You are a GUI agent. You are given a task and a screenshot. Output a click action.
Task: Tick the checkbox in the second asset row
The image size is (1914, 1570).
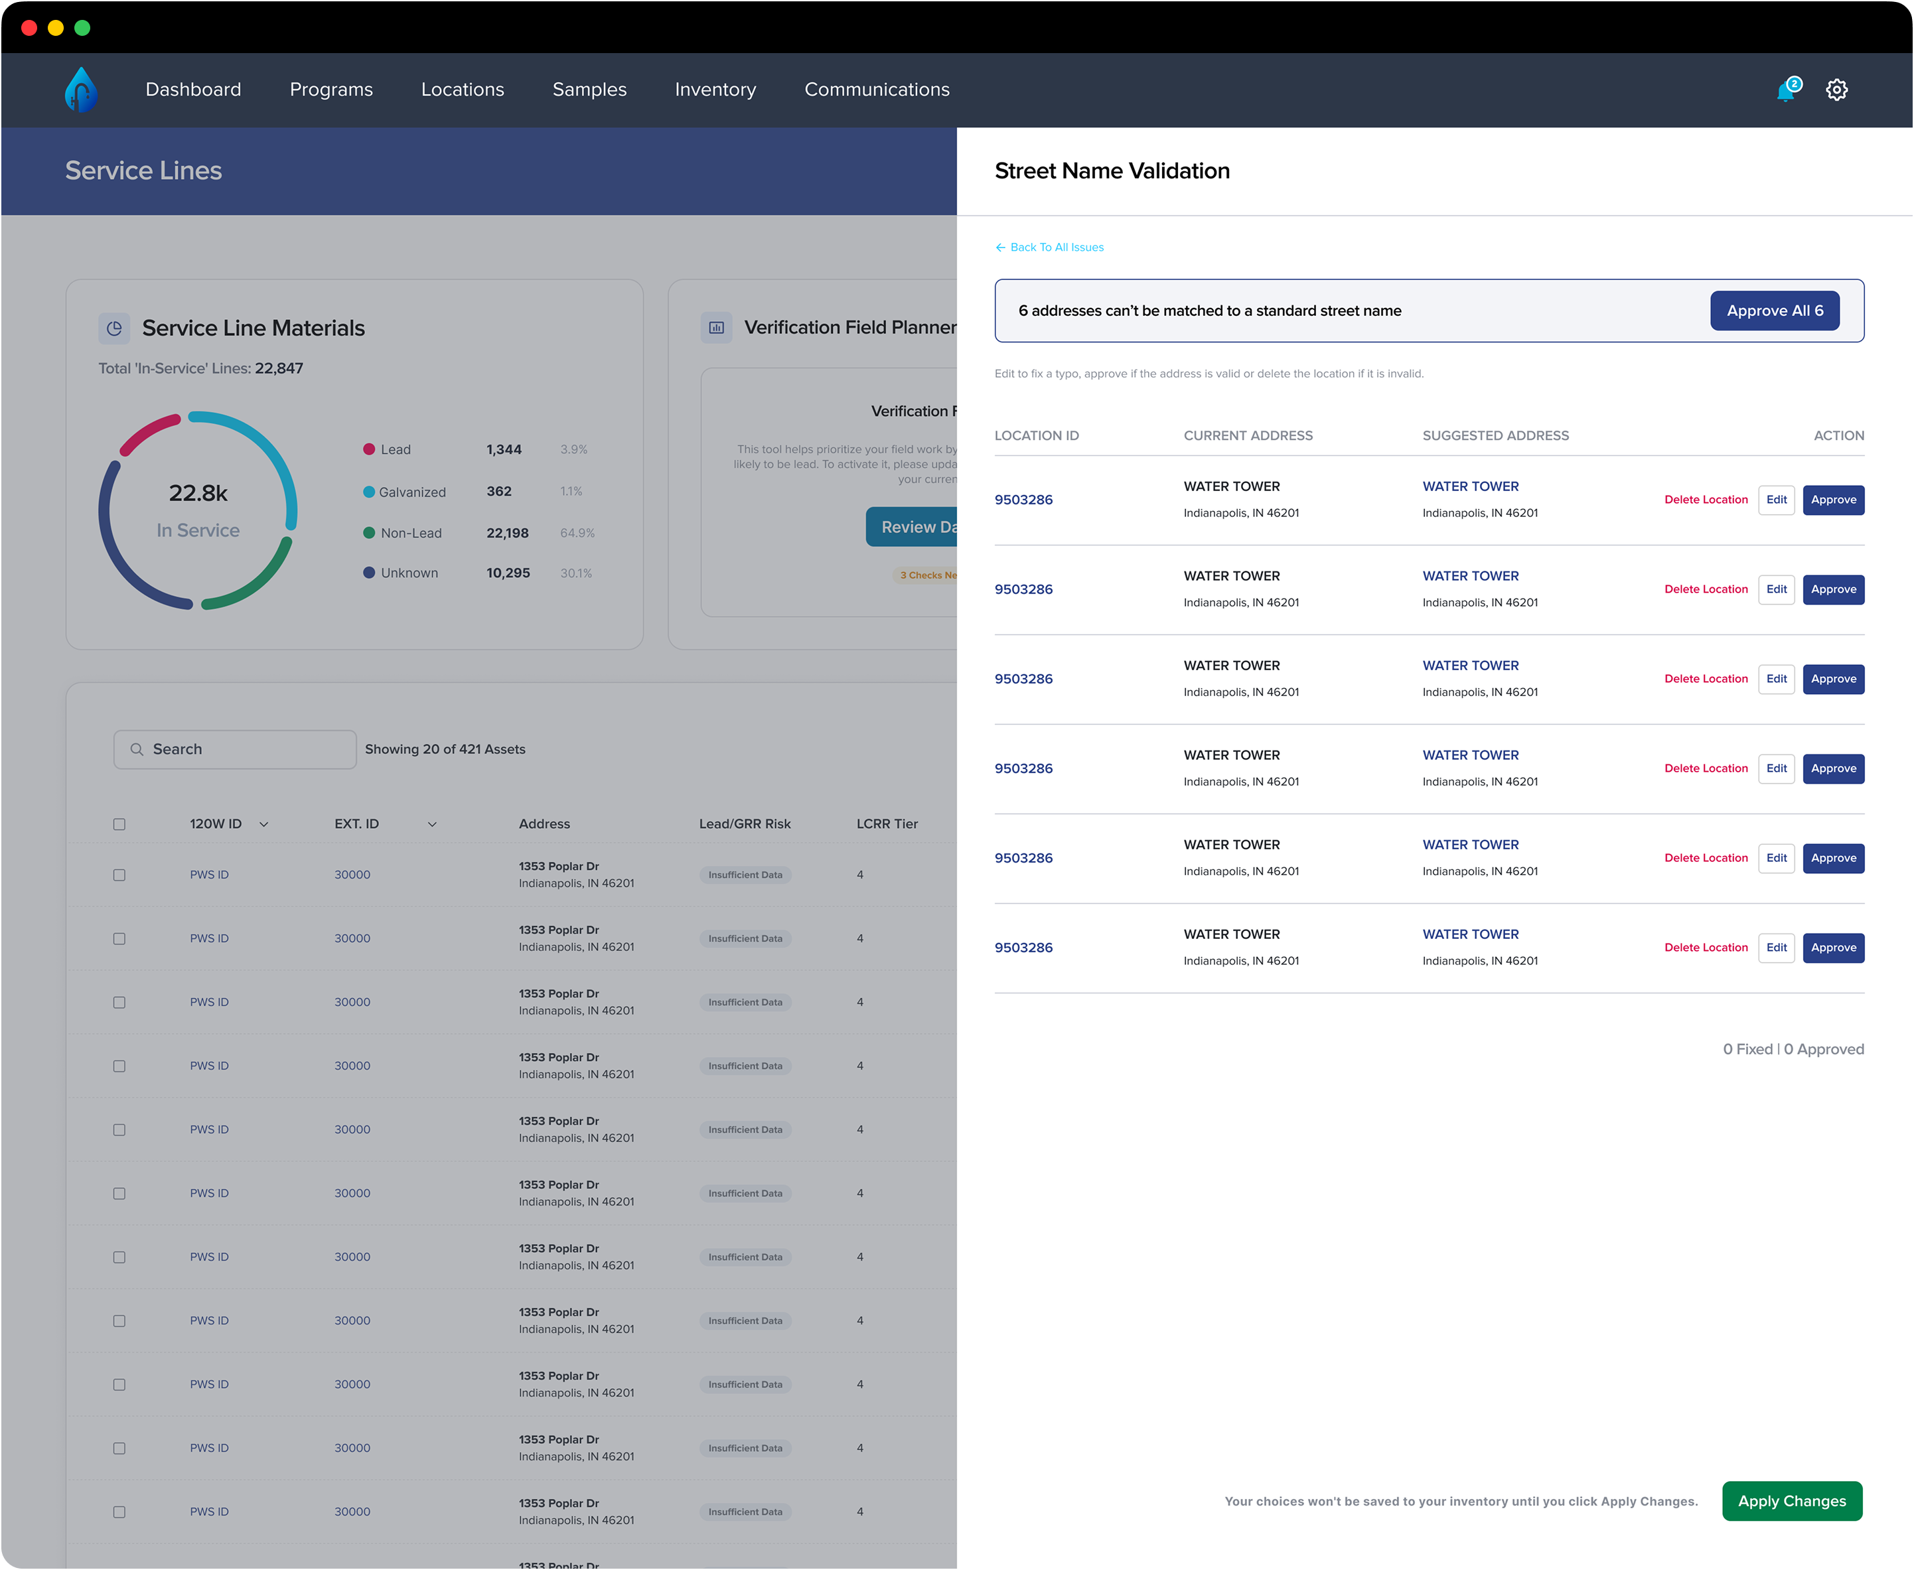[x=119, y=939]
